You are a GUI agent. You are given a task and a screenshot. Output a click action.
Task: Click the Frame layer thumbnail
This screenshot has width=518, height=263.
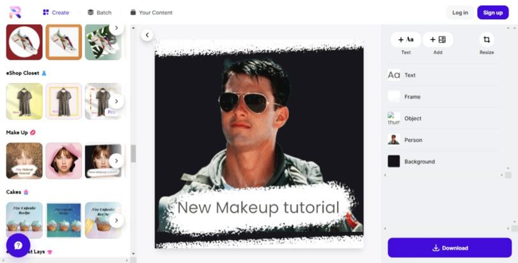[393, 96]
